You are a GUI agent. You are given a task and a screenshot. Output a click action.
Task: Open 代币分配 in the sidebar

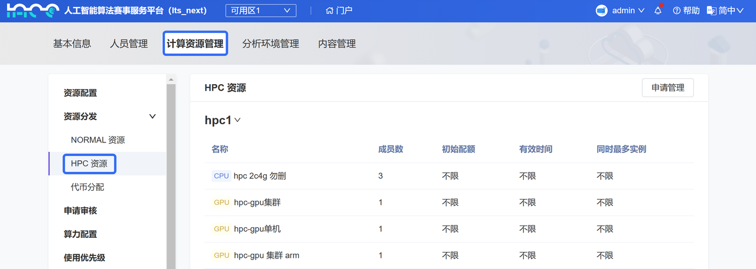[x=87, y=187]
